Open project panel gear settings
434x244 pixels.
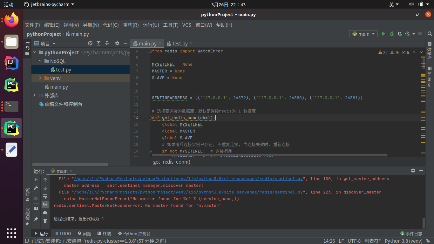pyautogui.click(x=117, y=44)
